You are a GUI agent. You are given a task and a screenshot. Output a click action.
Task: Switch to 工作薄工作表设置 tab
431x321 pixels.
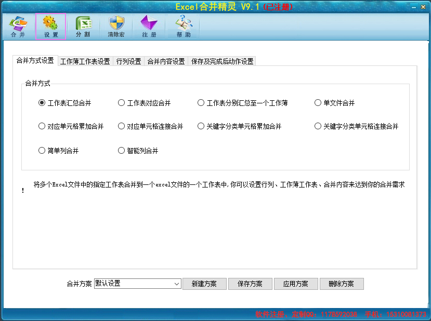click(x=85, y=61)
